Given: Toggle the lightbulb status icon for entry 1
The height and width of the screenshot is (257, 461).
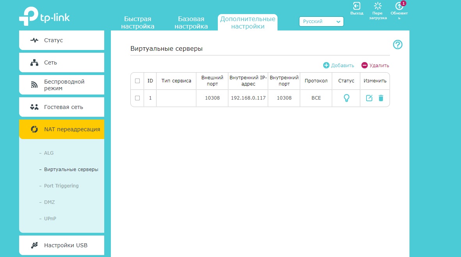Looking at the screenshot, I should (x=346, y=98).
